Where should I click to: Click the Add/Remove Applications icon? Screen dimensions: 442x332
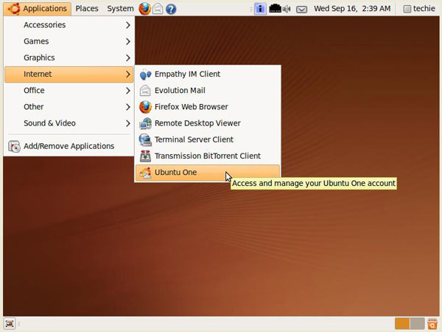(14, 146)
